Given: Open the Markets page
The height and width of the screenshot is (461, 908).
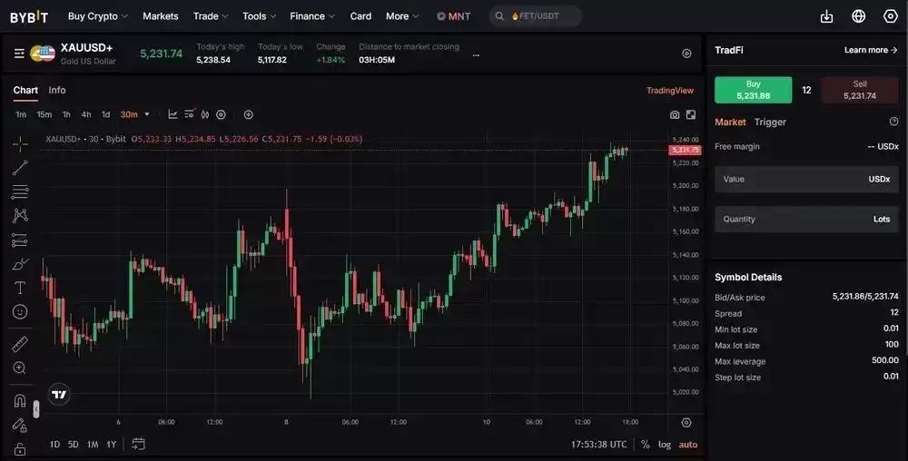Looking at the screenshot, I should click(161, 16).
